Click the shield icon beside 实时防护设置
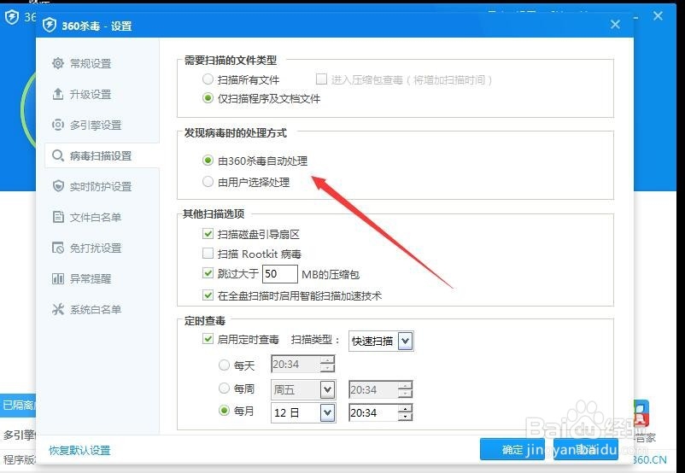Image resolution: width=685 pixels, height=473 pixels. (58, 186)
